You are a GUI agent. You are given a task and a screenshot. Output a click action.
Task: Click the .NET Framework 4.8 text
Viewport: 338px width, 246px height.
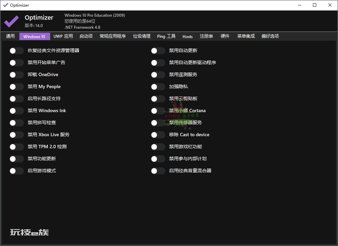point(82,27)
